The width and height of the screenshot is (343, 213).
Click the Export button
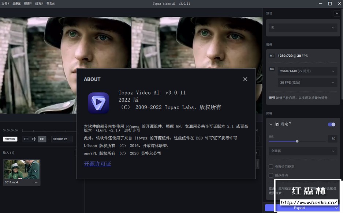[x=299, y=208]
